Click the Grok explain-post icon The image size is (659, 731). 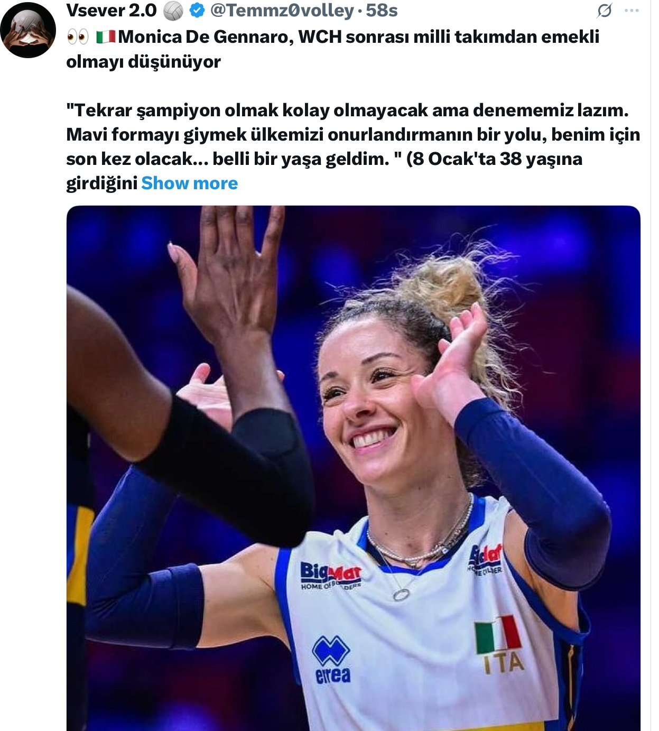point(605,11)
